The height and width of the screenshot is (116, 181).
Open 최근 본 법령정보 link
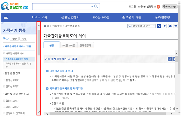click(x=147, y=7)
